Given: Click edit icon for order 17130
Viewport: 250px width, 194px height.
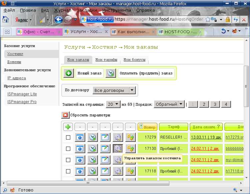Looking at the screenshot, I should 105,148.
